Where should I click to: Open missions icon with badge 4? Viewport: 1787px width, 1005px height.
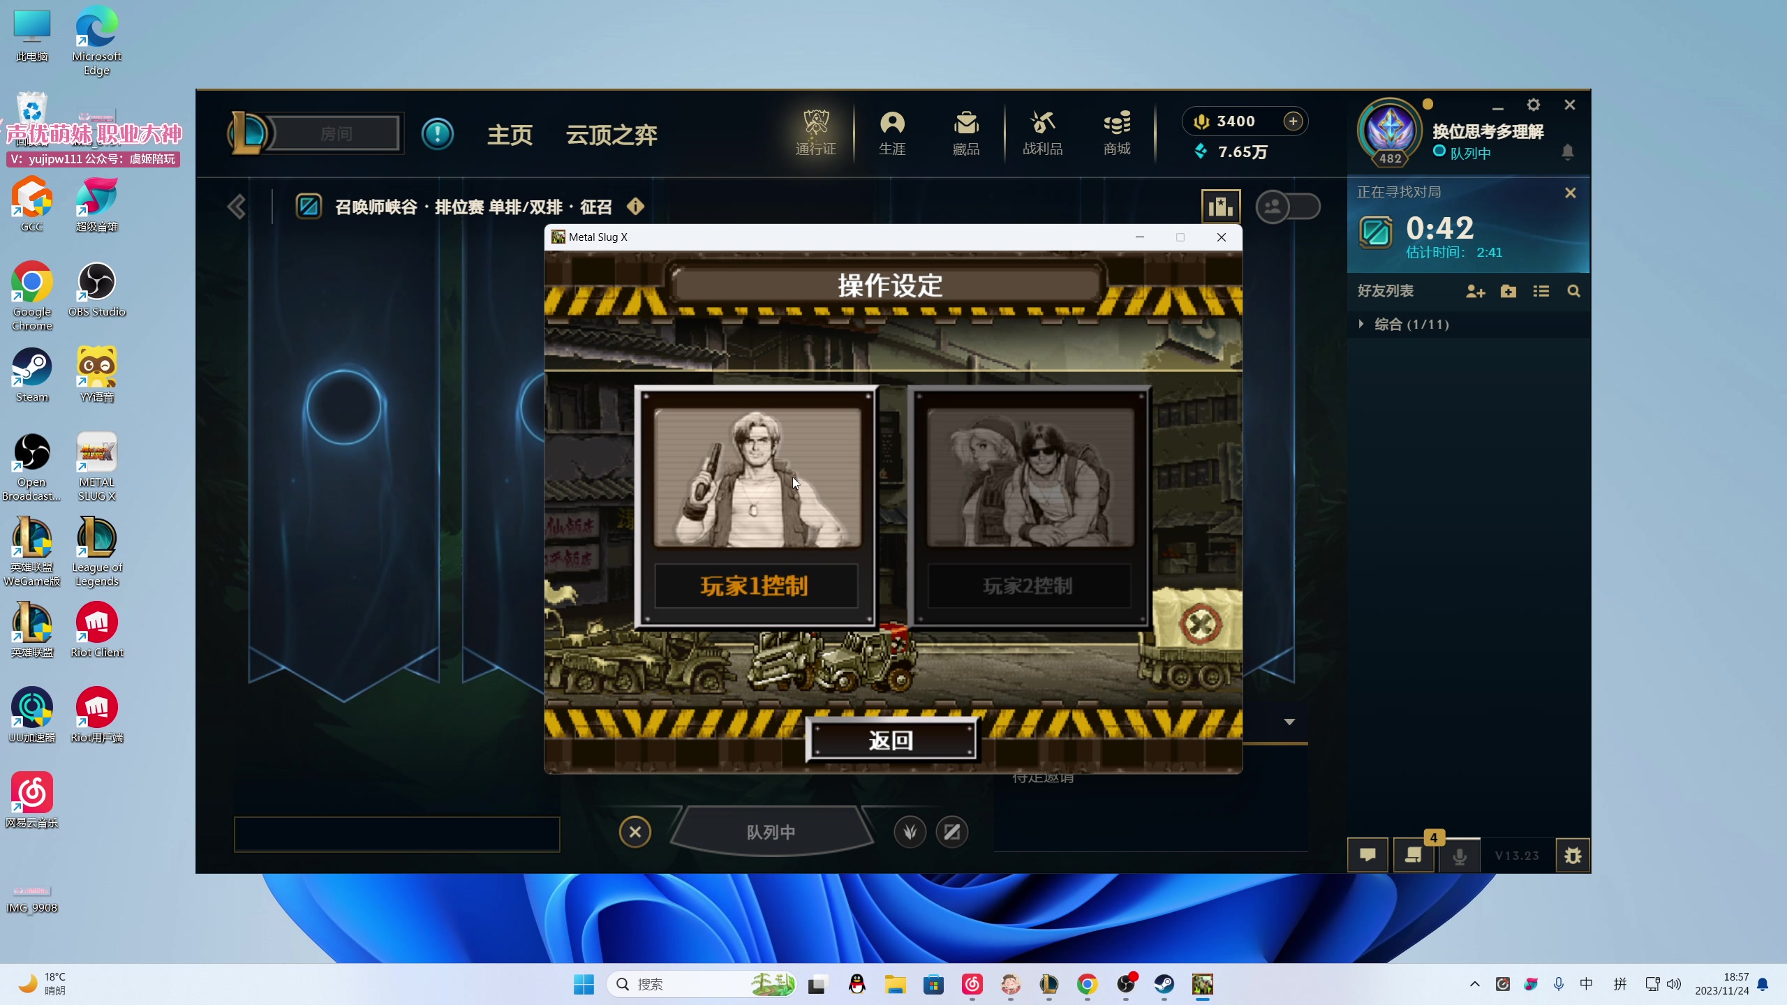1414,855
